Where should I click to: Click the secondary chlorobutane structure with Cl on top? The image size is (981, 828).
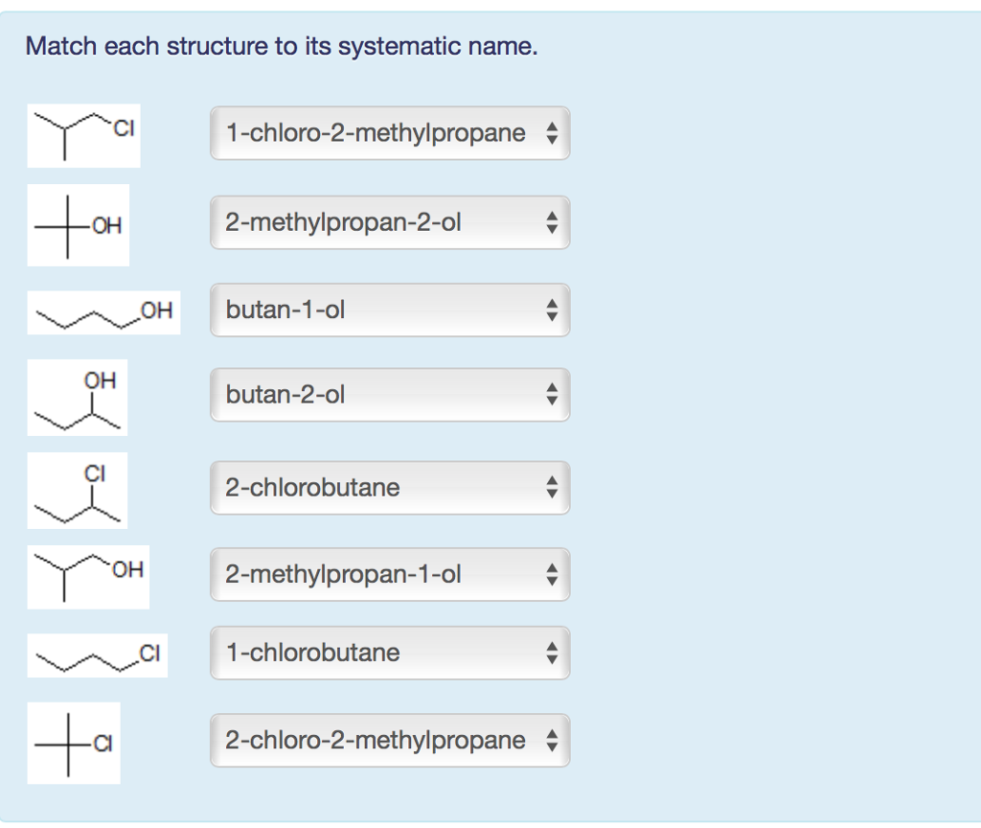(x=78, y=491)
